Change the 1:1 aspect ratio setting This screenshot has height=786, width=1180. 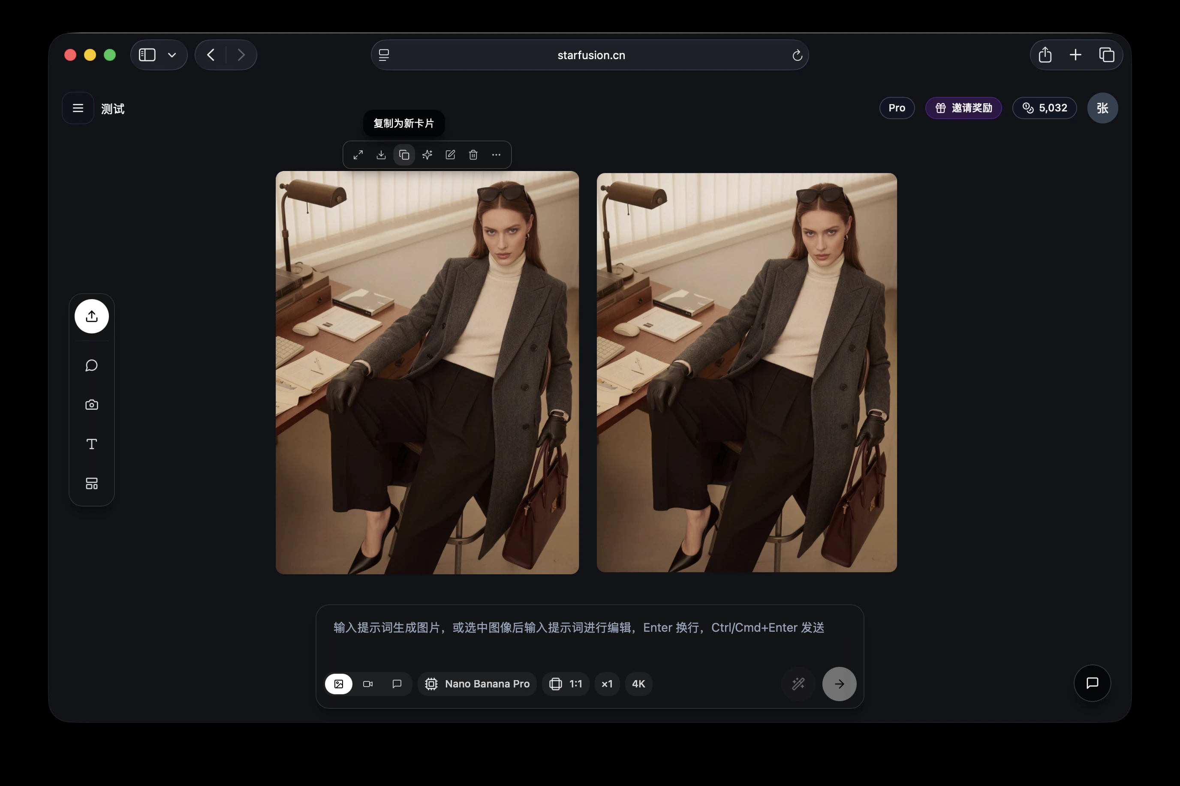pyautogui.click(x=566, y=684)
